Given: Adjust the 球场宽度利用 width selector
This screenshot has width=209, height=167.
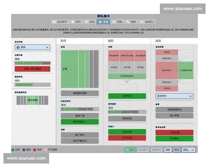Looking at the screenshot, I should 32,100.
